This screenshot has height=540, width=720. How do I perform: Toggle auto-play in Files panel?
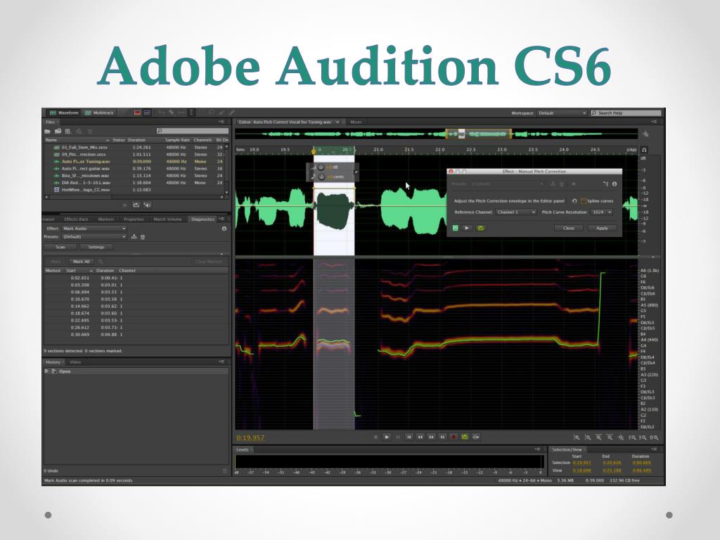[x=147, y=205]
